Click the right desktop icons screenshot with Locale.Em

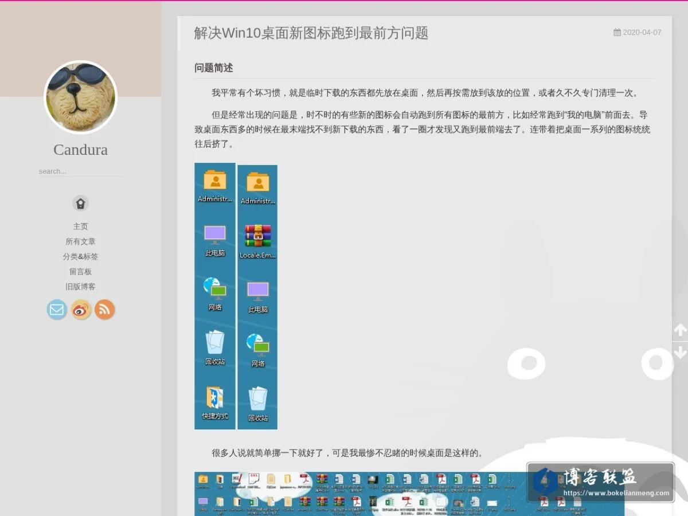257,297
